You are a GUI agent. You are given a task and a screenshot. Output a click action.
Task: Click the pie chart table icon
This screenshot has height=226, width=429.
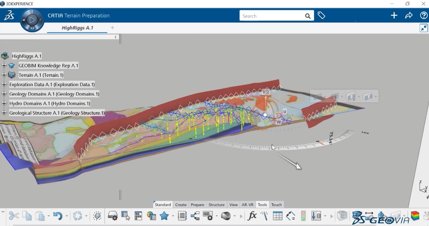[x=151, y=216]
